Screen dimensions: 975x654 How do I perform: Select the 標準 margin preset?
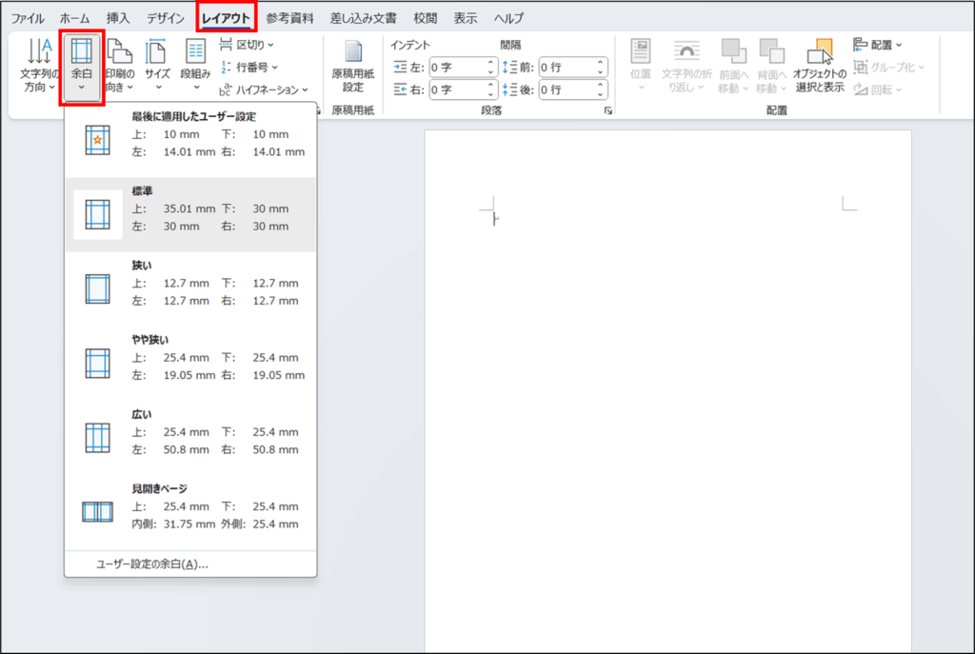tap(190, 214)
